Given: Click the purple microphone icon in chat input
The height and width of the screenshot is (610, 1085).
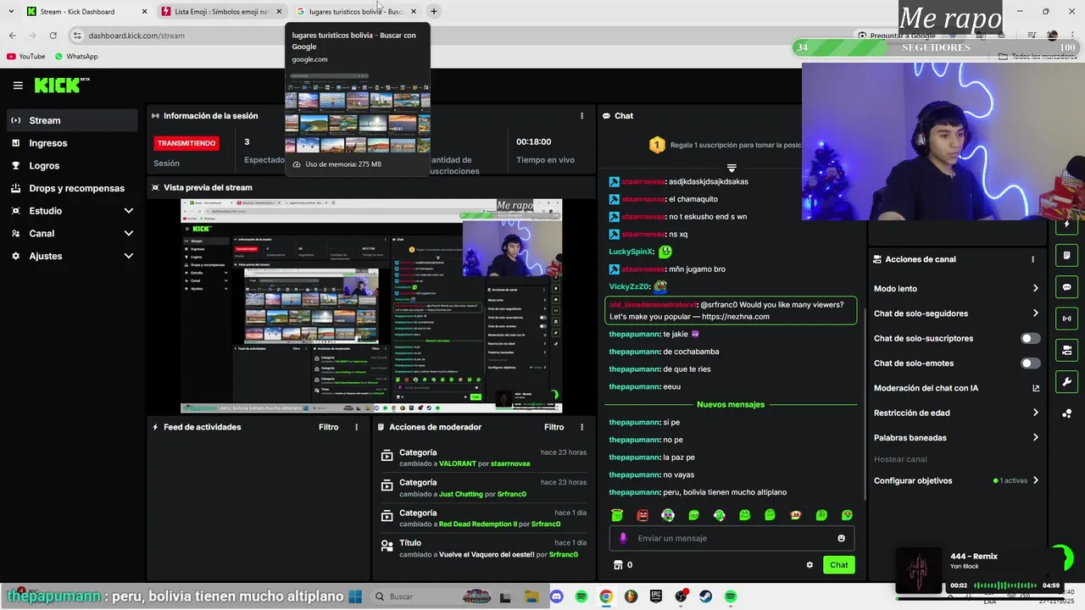Looking at the screenshot, I should click(623, 538).
